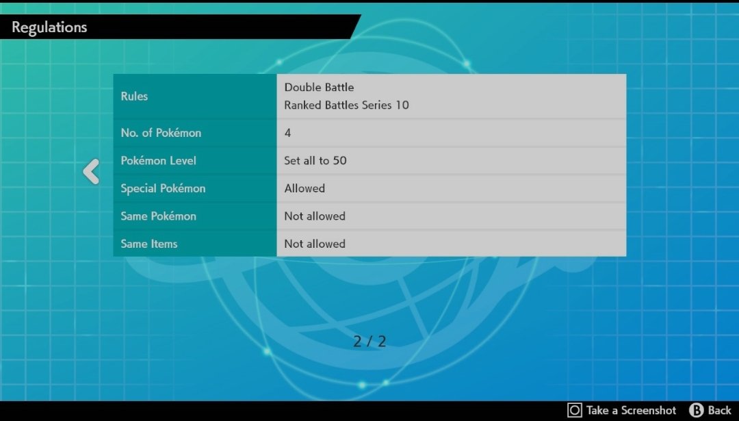Image resolution: width=739 pixels, height=421 pixels.
Task: Select the Take a Screenshot label
Action: (x=631, y=411)
